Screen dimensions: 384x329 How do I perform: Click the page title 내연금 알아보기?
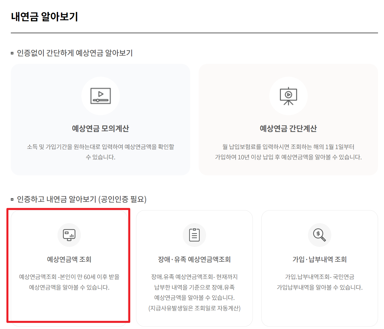point(44,17)
